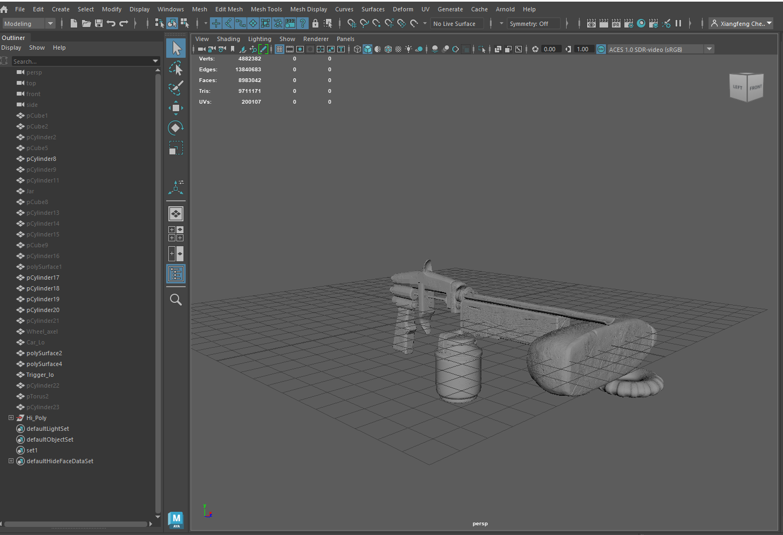Select Trigger_lo in the Outliner
The height and width of the screenshot is (535, 783).
tap(40, 375)
